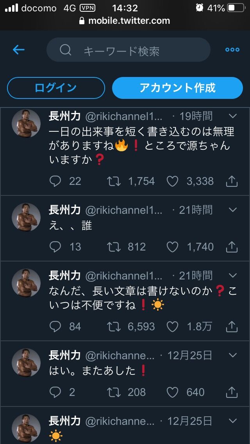Screen dimensions: 250x444
Task: Like the え、、誰 tweet
Action: click(x=172, y=247)
